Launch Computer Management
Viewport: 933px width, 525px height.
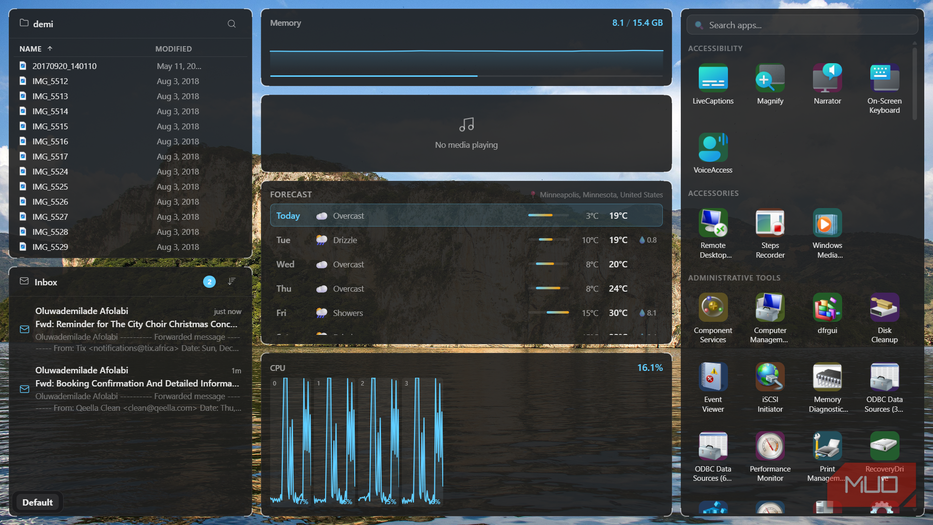(770, 318)
